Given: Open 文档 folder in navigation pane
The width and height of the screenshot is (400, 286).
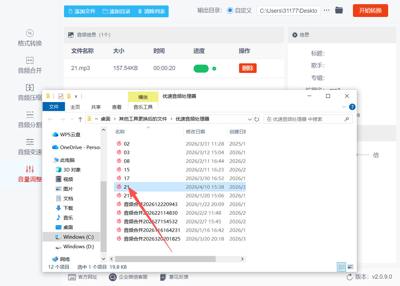Looking at the screenshot, I should point(64,199).
